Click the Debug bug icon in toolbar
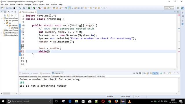 [x=24, y=8]
